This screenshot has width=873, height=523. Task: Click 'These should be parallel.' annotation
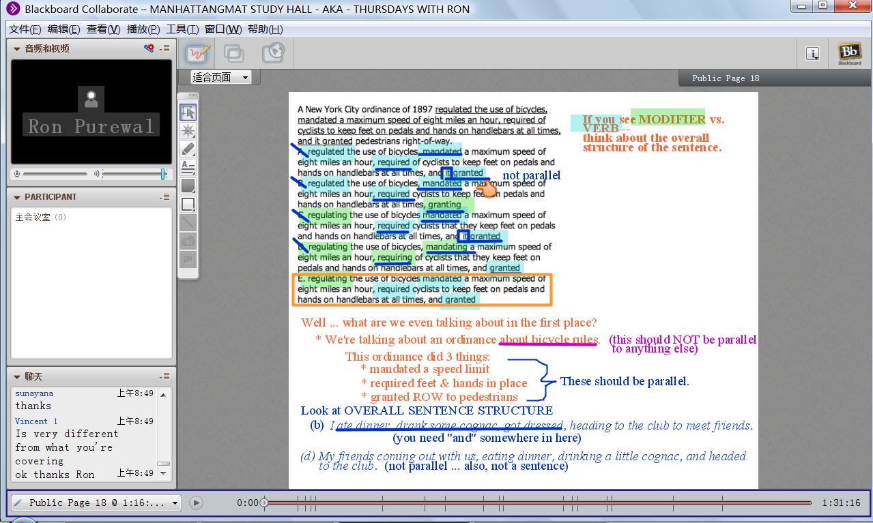click(625, 381)
